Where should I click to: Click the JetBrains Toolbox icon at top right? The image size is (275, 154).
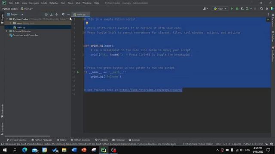tap(272, 9)
